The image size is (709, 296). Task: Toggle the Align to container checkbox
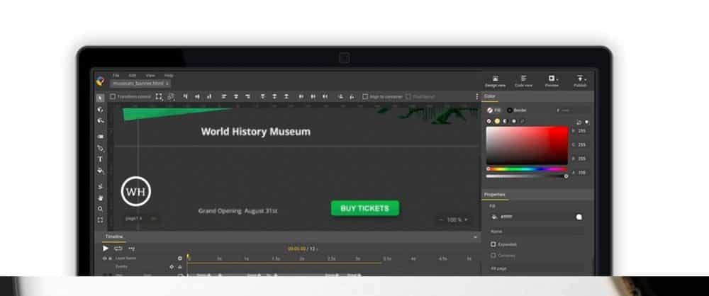pos(365,97)
